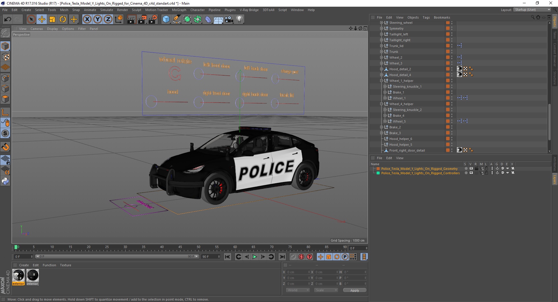The width and height of the screenshot is (558, 302).
Task: Toggle lock for Geometry layer
Action: pyautogui.click(x=487, y=168)
